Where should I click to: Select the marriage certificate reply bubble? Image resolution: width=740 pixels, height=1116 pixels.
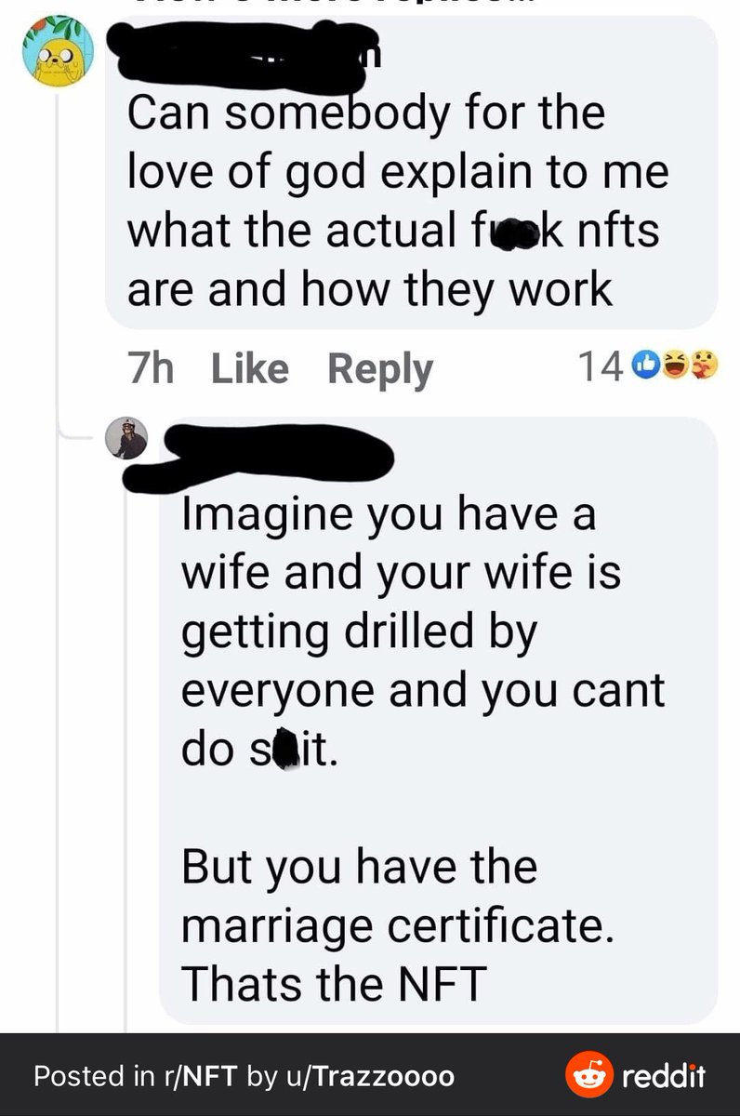439,723
